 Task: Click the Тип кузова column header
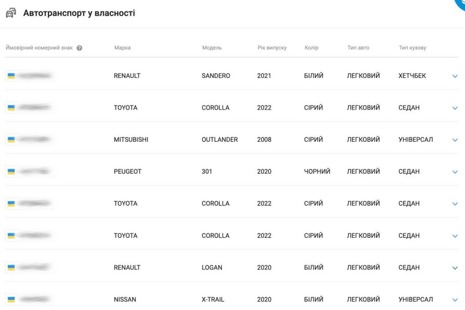(412, 48)
